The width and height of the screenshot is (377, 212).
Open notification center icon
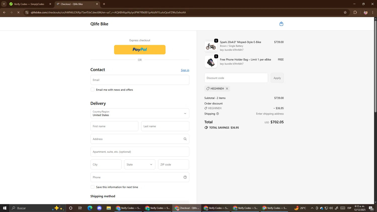(x=371, y=208)
